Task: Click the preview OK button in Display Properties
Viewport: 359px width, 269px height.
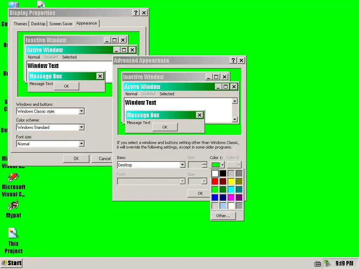Action: (x=66, y=86)
